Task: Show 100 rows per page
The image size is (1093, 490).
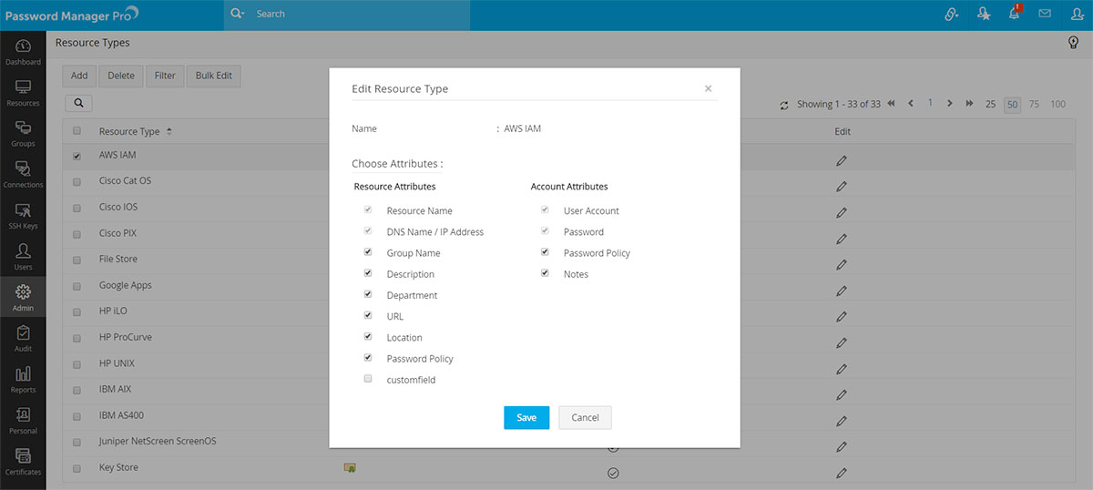Action: [x=1057, y=104]
